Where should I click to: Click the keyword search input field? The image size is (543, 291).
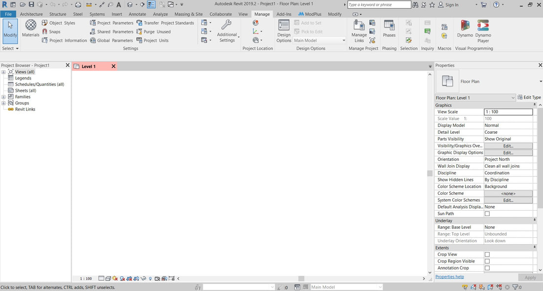379,5
